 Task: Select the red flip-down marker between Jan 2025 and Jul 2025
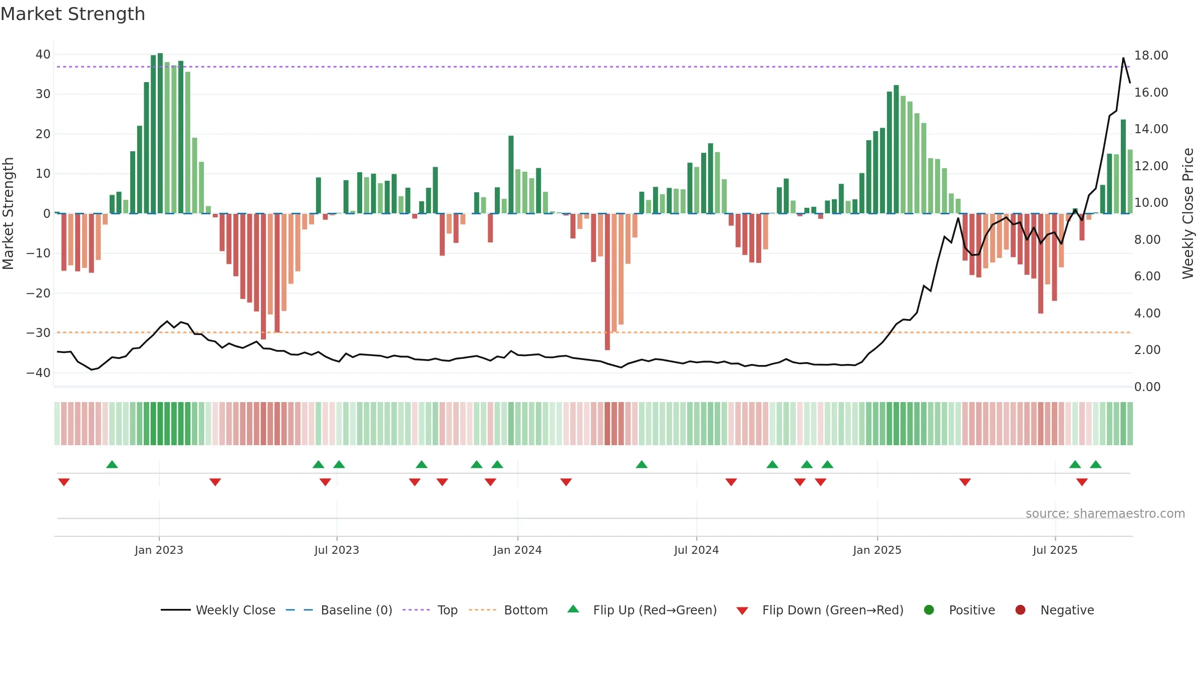(965, 482)
